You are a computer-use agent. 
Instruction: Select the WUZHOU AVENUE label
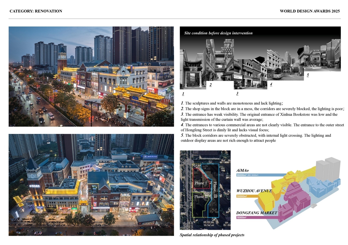[254, 191]
